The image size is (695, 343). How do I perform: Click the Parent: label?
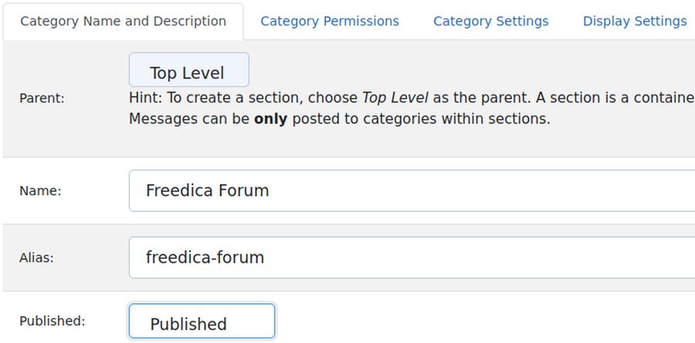pos(42,99)
